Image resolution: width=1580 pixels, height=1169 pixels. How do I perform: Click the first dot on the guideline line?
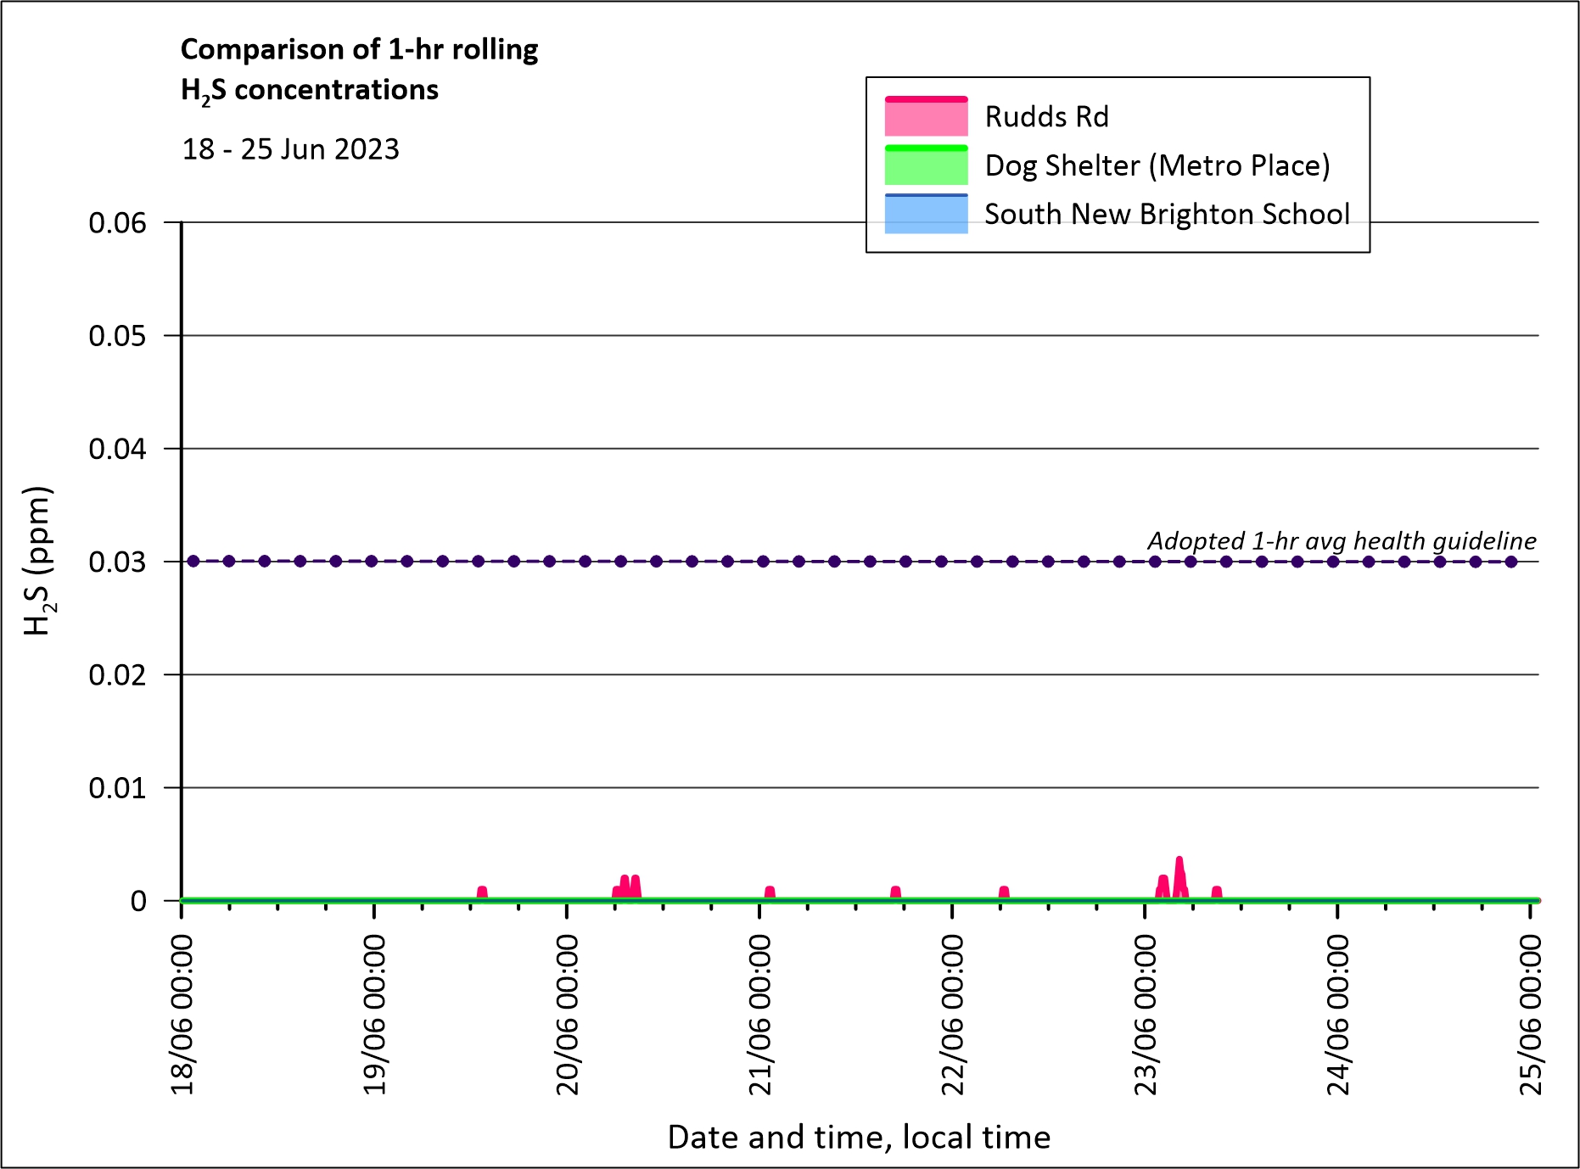click(x=193, y=561)
